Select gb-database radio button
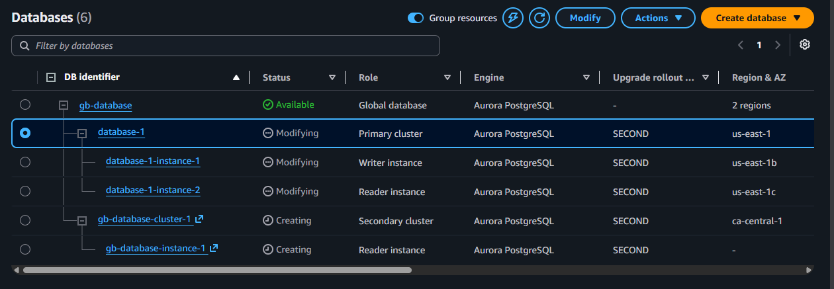Viewport: 834px width, 289px height. [x=25, y=104]
